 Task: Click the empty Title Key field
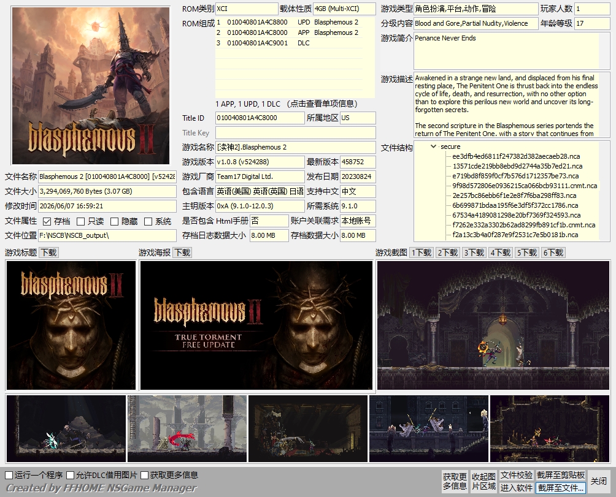pos(296,132)
